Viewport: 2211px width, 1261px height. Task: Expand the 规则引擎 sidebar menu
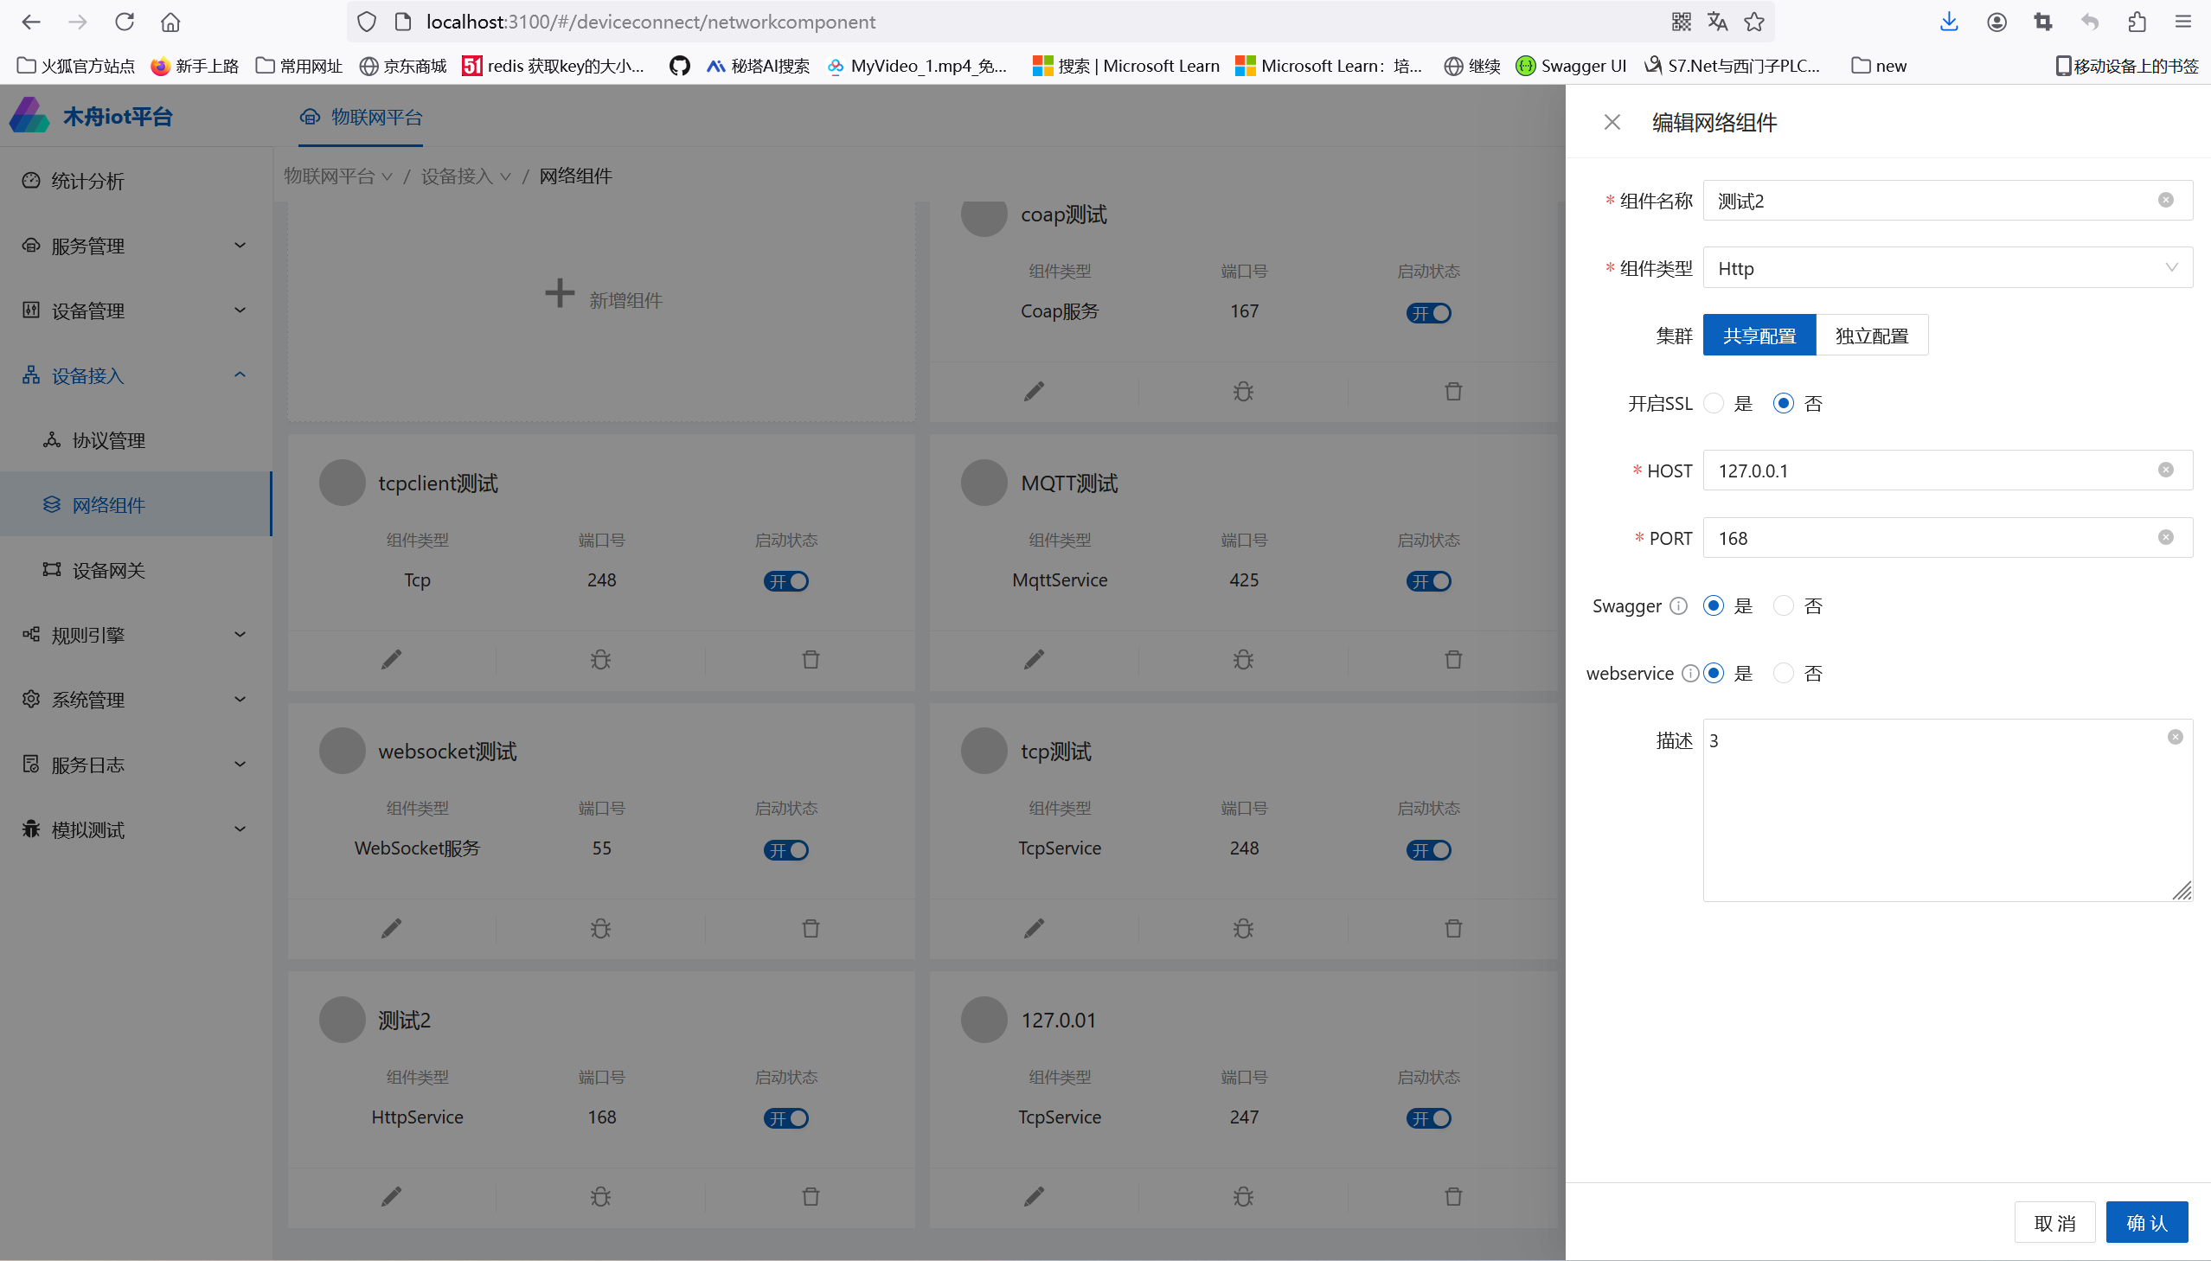136,635
